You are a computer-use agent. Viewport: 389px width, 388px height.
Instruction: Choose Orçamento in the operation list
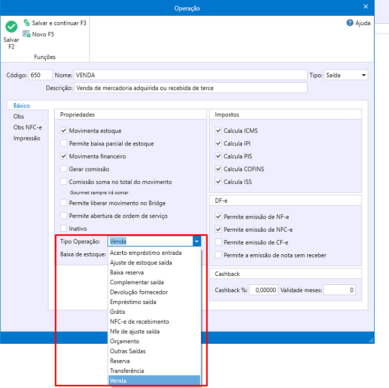tap(124, 341)
